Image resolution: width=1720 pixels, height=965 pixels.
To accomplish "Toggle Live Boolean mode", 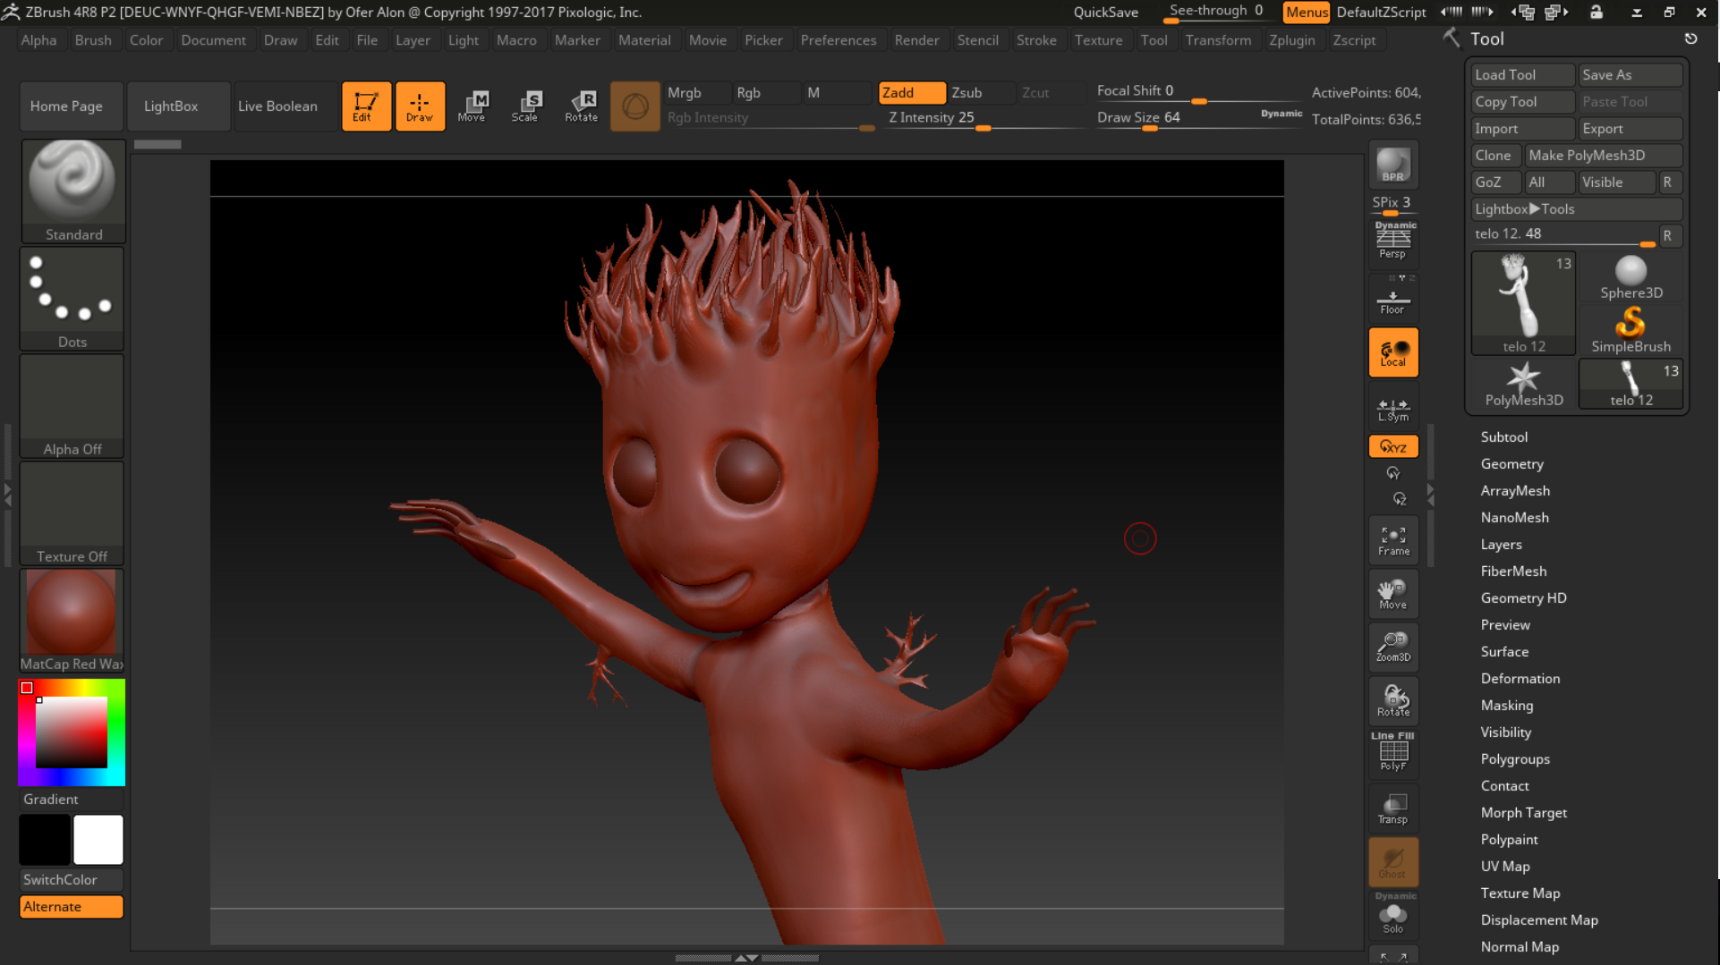I will 285,106.
